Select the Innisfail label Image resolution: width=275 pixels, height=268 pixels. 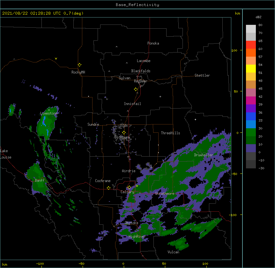click(132, 104)
